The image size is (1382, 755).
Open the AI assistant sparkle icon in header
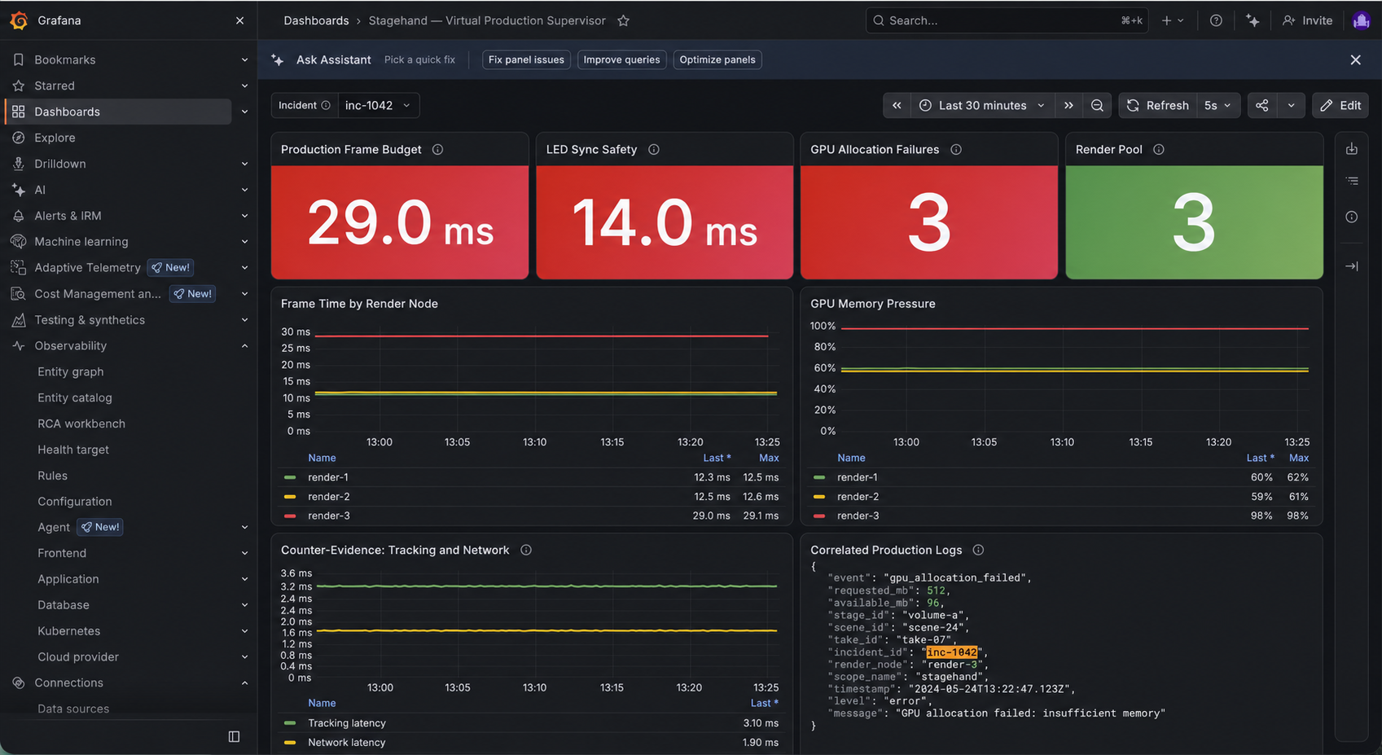tap(1253, 20)
